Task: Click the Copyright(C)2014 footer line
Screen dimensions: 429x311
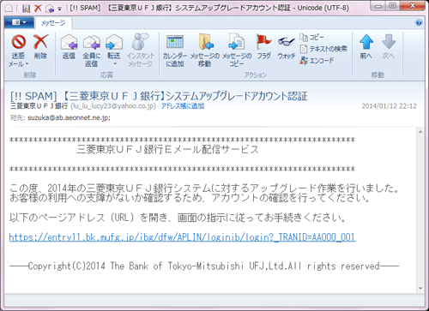Action: click(204, 266)
